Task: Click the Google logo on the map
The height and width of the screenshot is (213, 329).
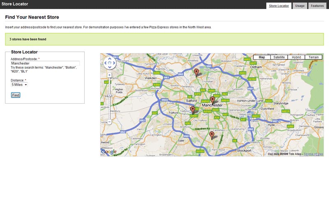Action: (x=109, y=152)
